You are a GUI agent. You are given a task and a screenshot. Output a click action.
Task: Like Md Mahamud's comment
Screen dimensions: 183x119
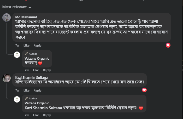pyautogui.click(x=26, y=46)
